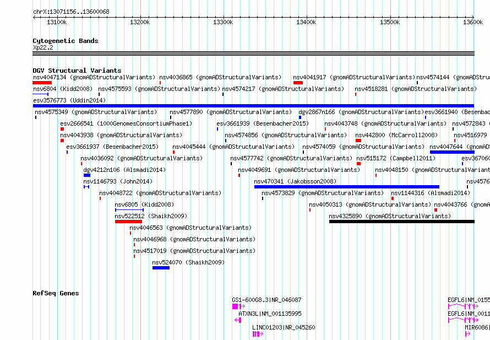Open nsv4325890 variant label
490x340 pixels.
pyautogui.click(x=390, y=216)
